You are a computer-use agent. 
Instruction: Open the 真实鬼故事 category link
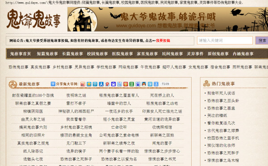(41, 67)
